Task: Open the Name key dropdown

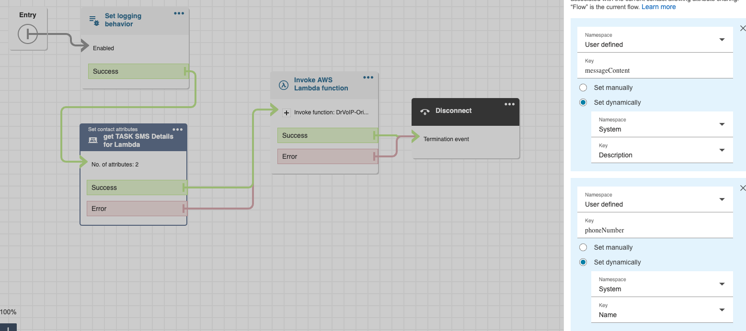Action: tap(662, 310)
